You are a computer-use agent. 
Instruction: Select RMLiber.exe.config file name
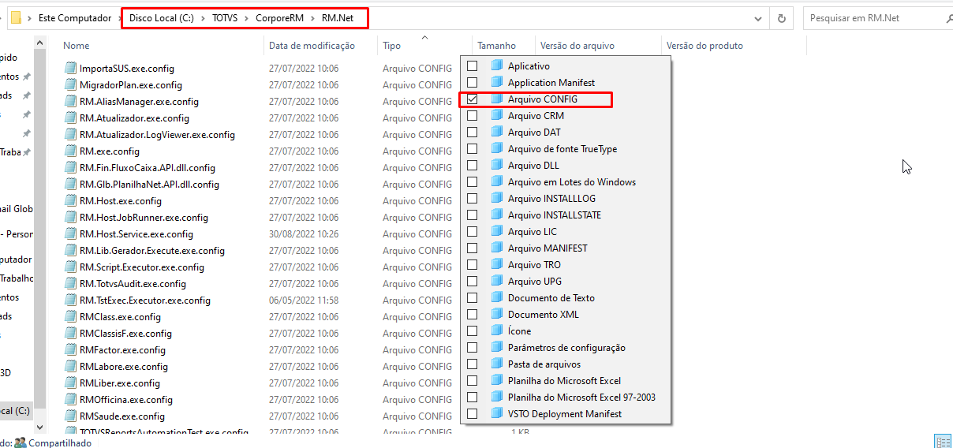[x=120, y=383]
